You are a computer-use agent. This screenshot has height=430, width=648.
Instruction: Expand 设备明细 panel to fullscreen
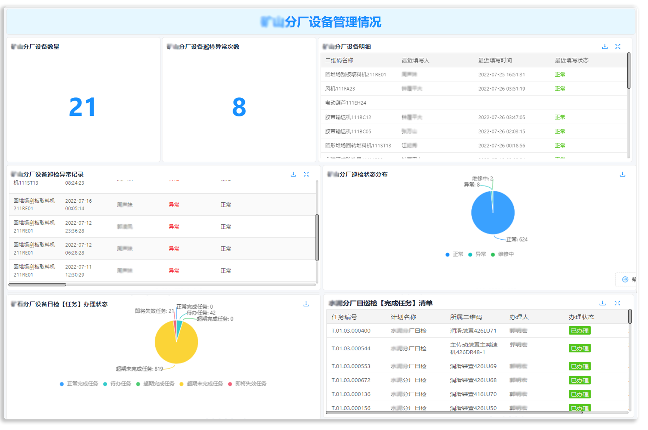pos(618,46)
